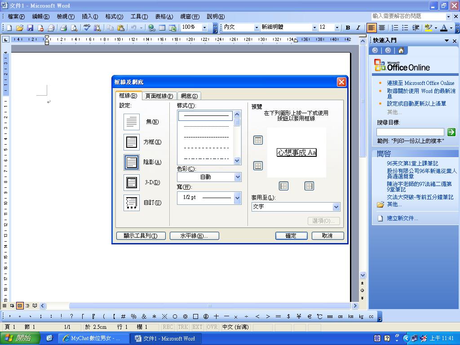Open the font size 12 dropdown
The width and height of the screenshot is (460, 345).
click(x=337, y=27)
